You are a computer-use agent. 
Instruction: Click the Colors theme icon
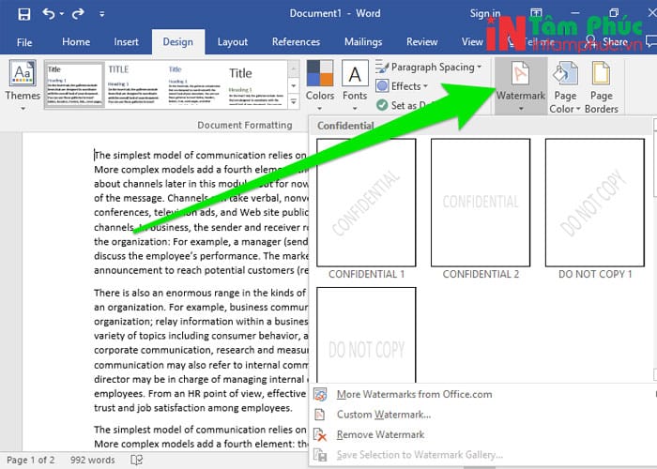pyautogui.click(x=320, y=83)
